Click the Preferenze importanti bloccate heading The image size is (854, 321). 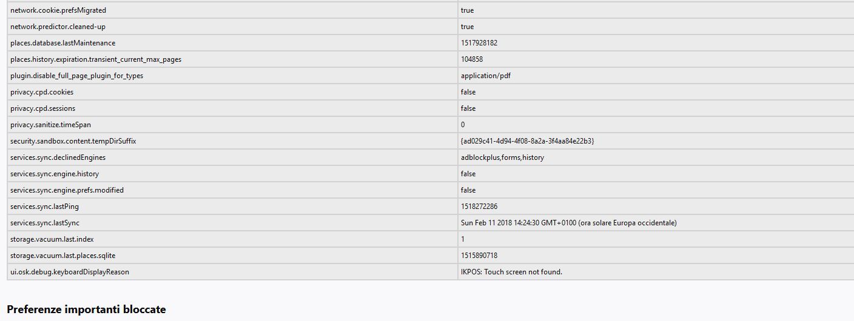click(86, 309)
